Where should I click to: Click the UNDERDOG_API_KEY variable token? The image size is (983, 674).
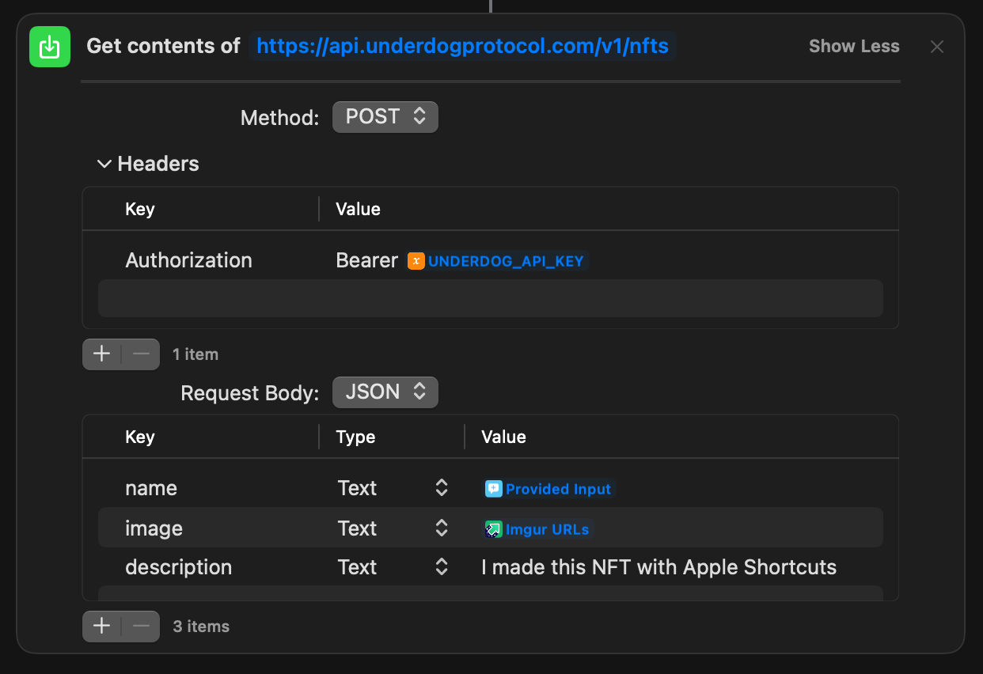point(498,261)
